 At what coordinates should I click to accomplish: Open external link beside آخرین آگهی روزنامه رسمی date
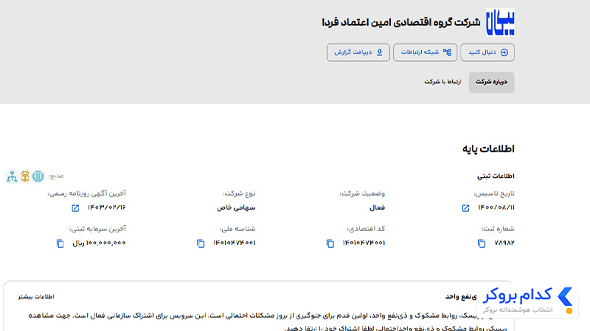[75, 208]
